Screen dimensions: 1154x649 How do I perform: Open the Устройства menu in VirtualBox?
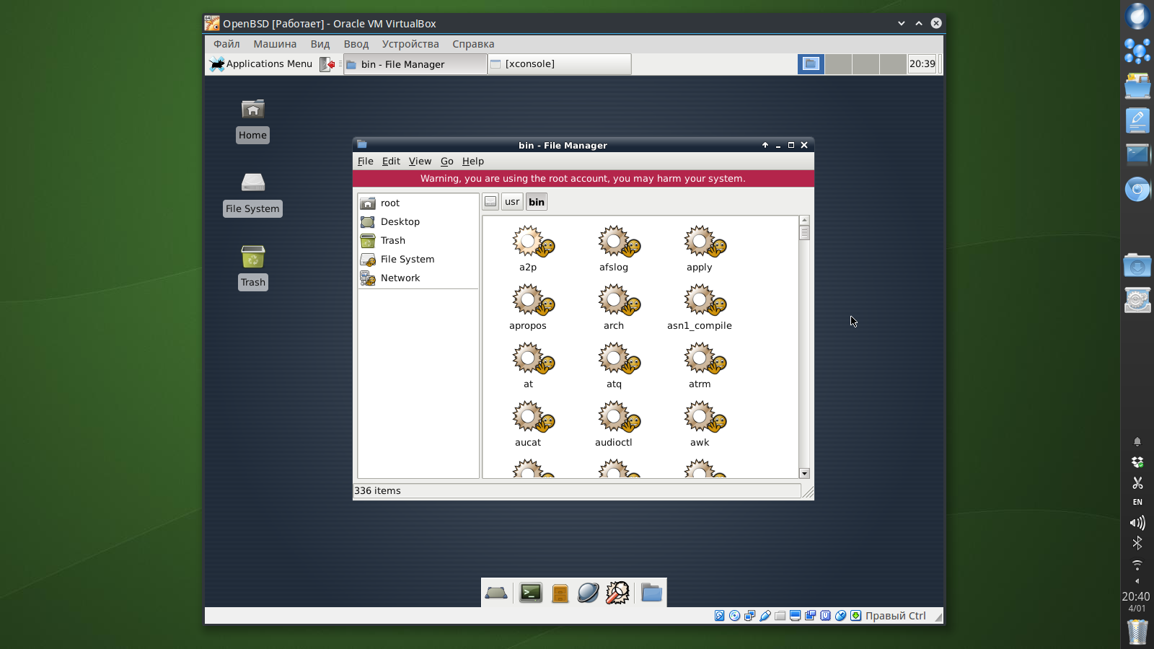point(410,44)
